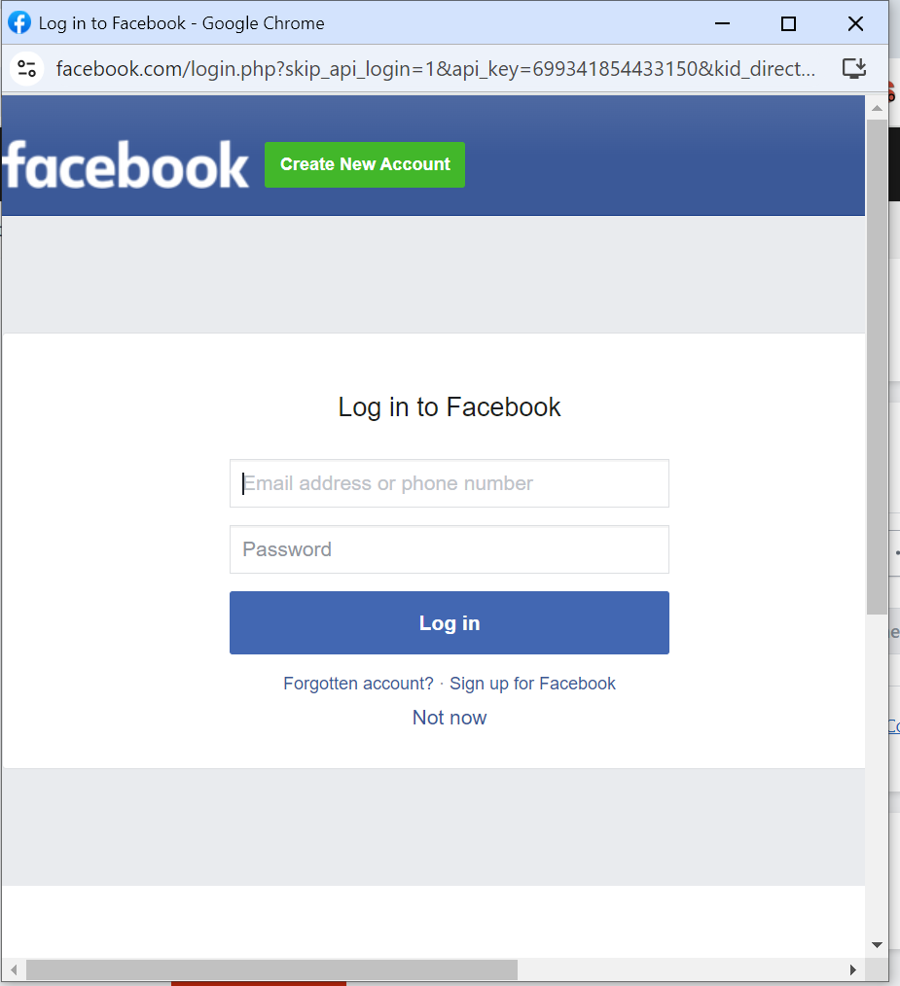The width and height of the screenshot is (900, 986).
Task: Click the horizontal scrollbar right arrow
Action: point(853,969)
